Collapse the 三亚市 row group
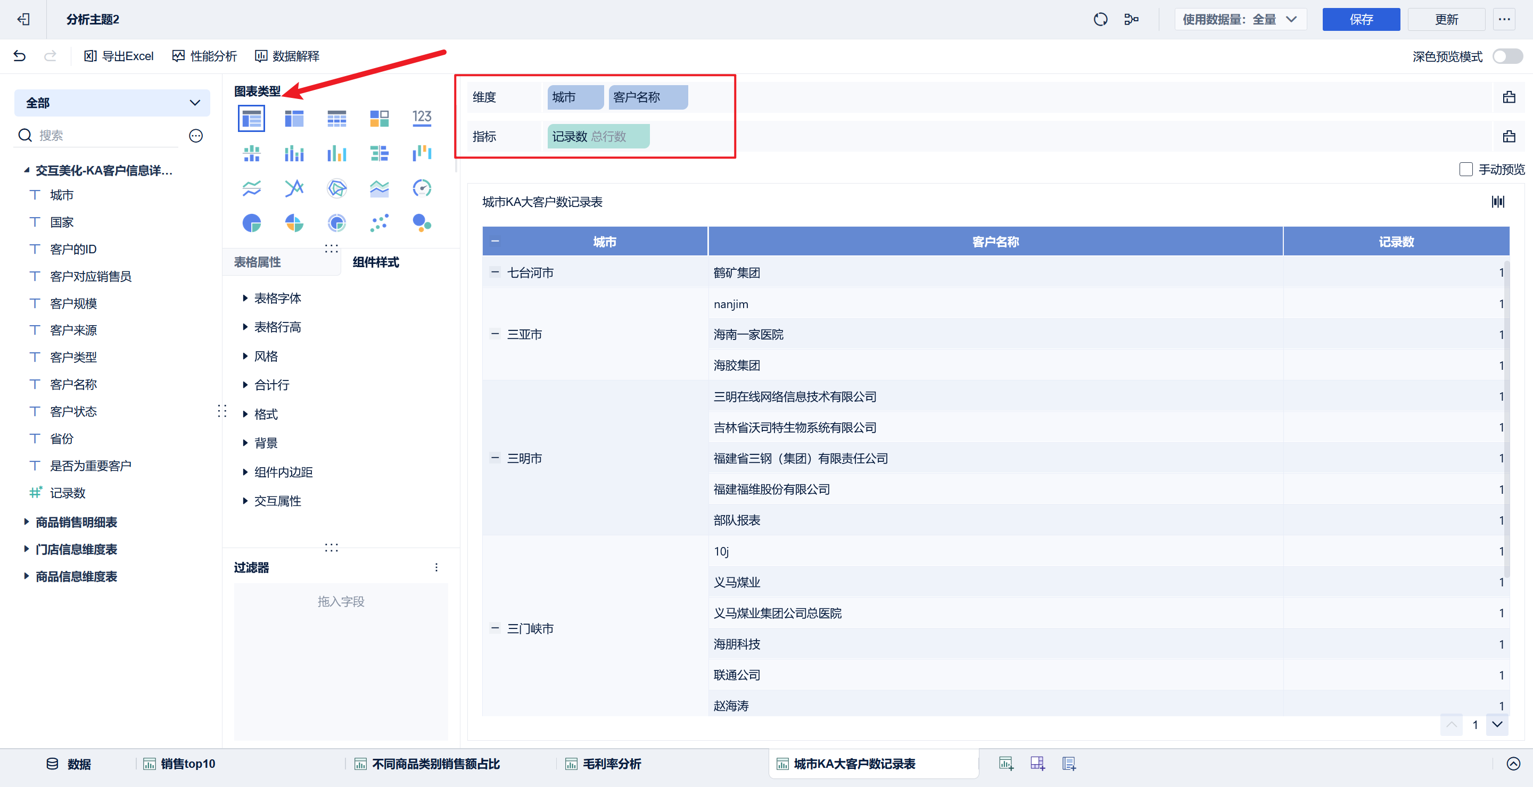This screenshot has width=1533, height=787. pyautogui.click(x=494, y=334)
